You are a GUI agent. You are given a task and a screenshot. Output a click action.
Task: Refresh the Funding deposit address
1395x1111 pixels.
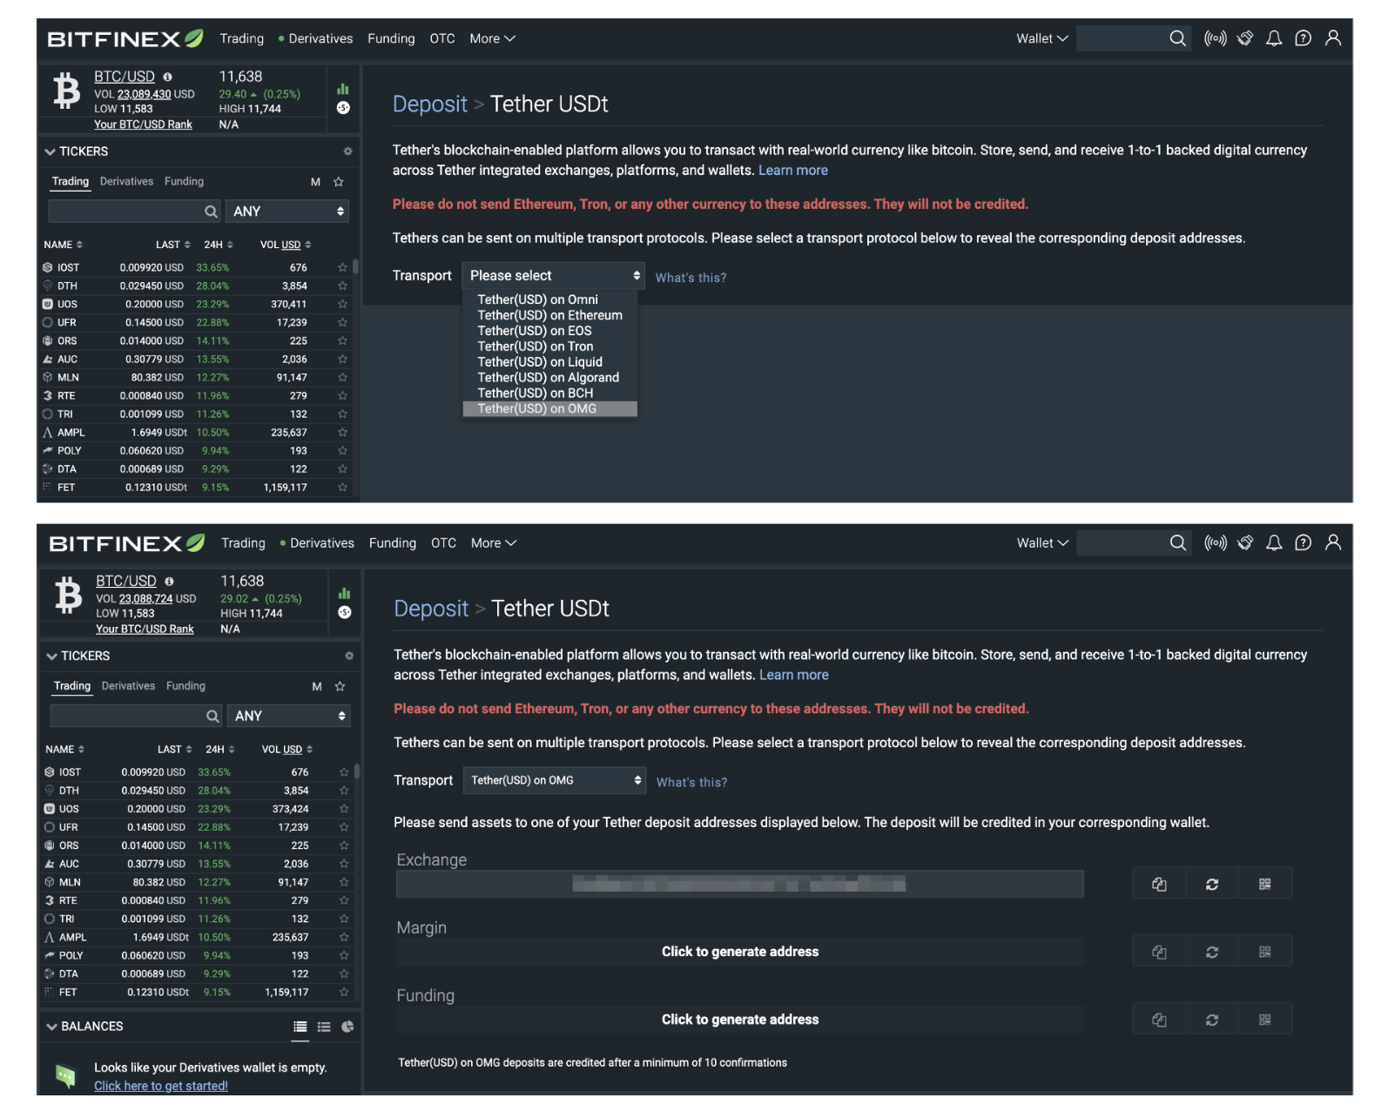pos(1212,1020)
